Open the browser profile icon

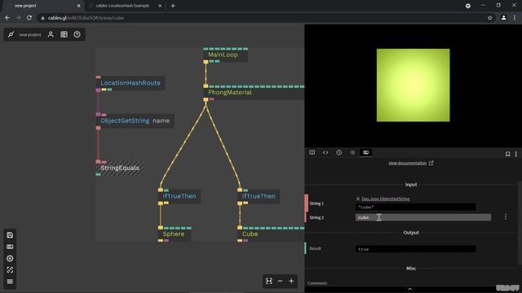(504, 18)
